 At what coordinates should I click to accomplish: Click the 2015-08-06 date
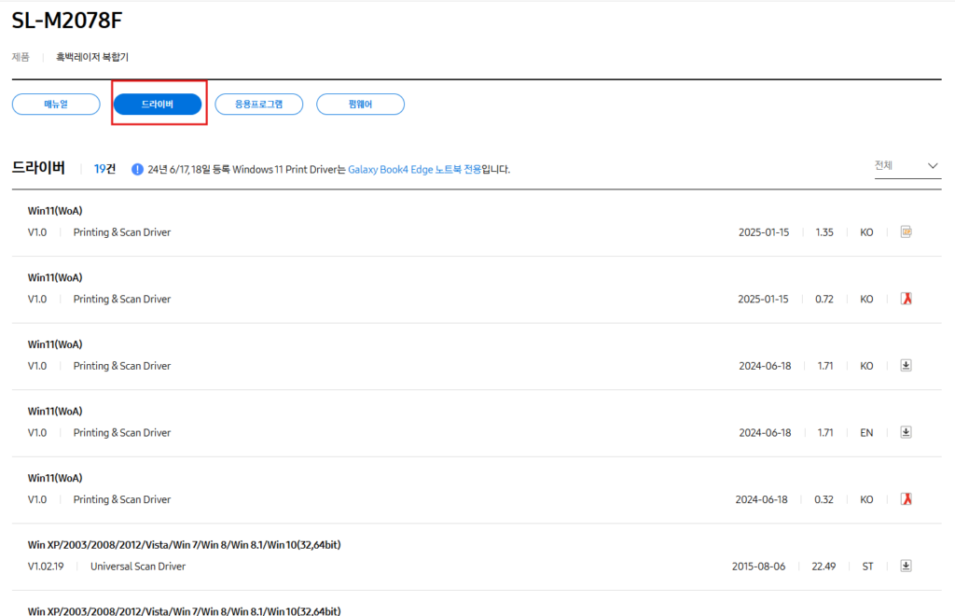coord(758,567)
